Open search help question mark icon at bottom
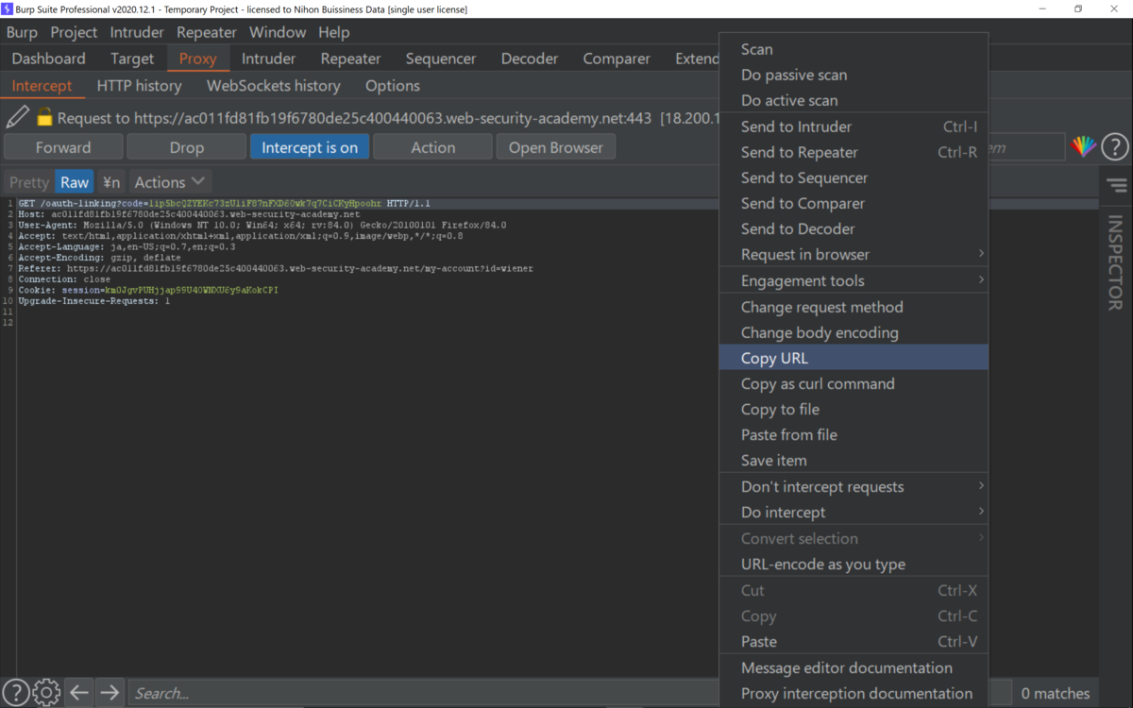 point(15,693)
